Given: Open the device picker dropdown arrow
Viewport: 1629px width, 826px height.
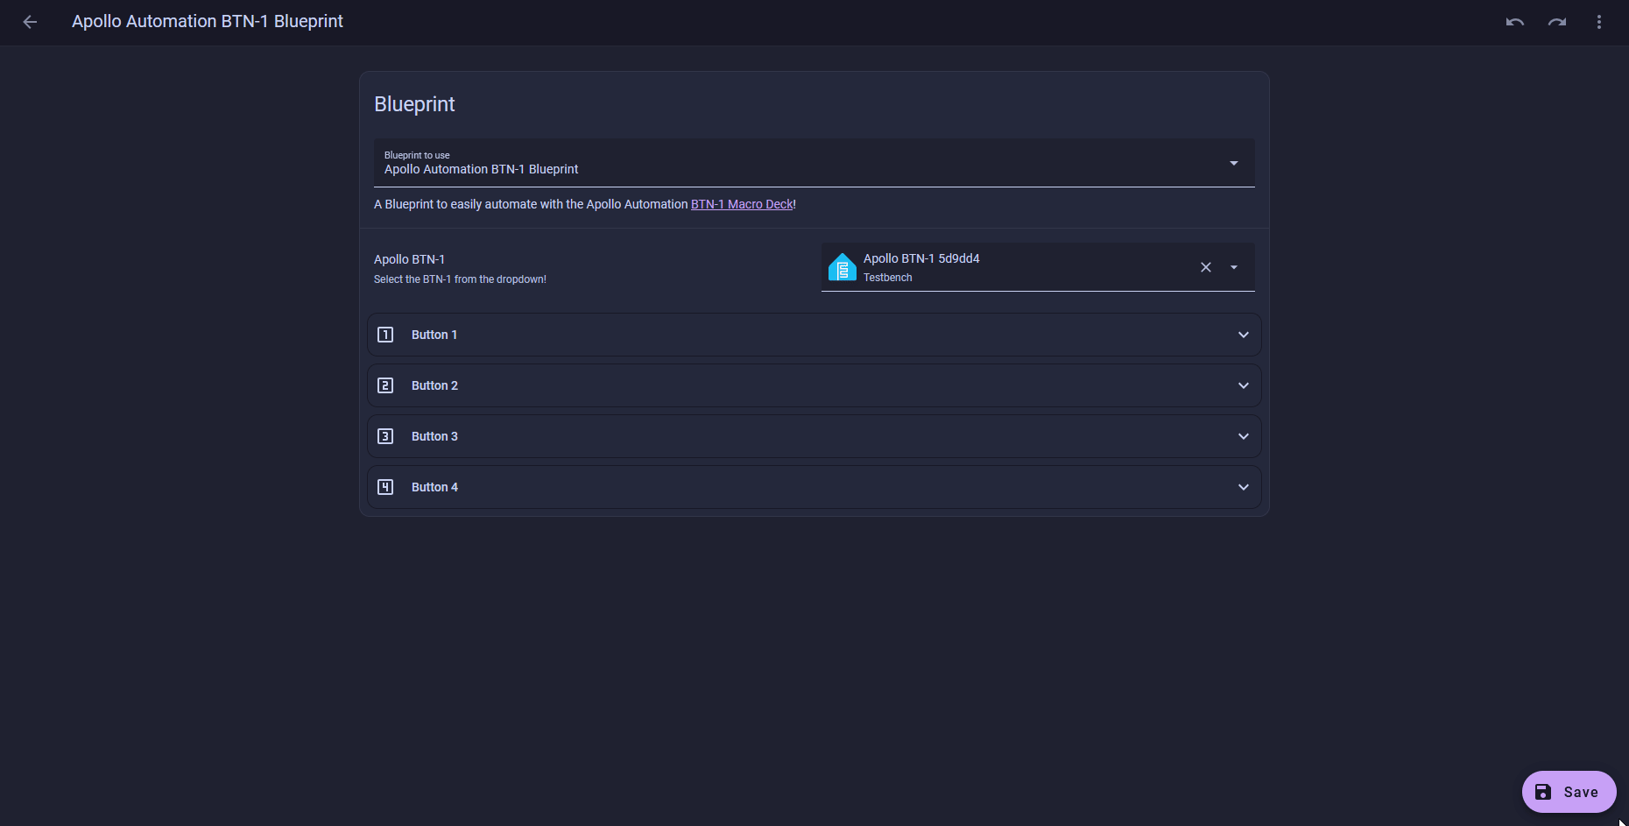Looking at the screenshot, I should 1234,267.
